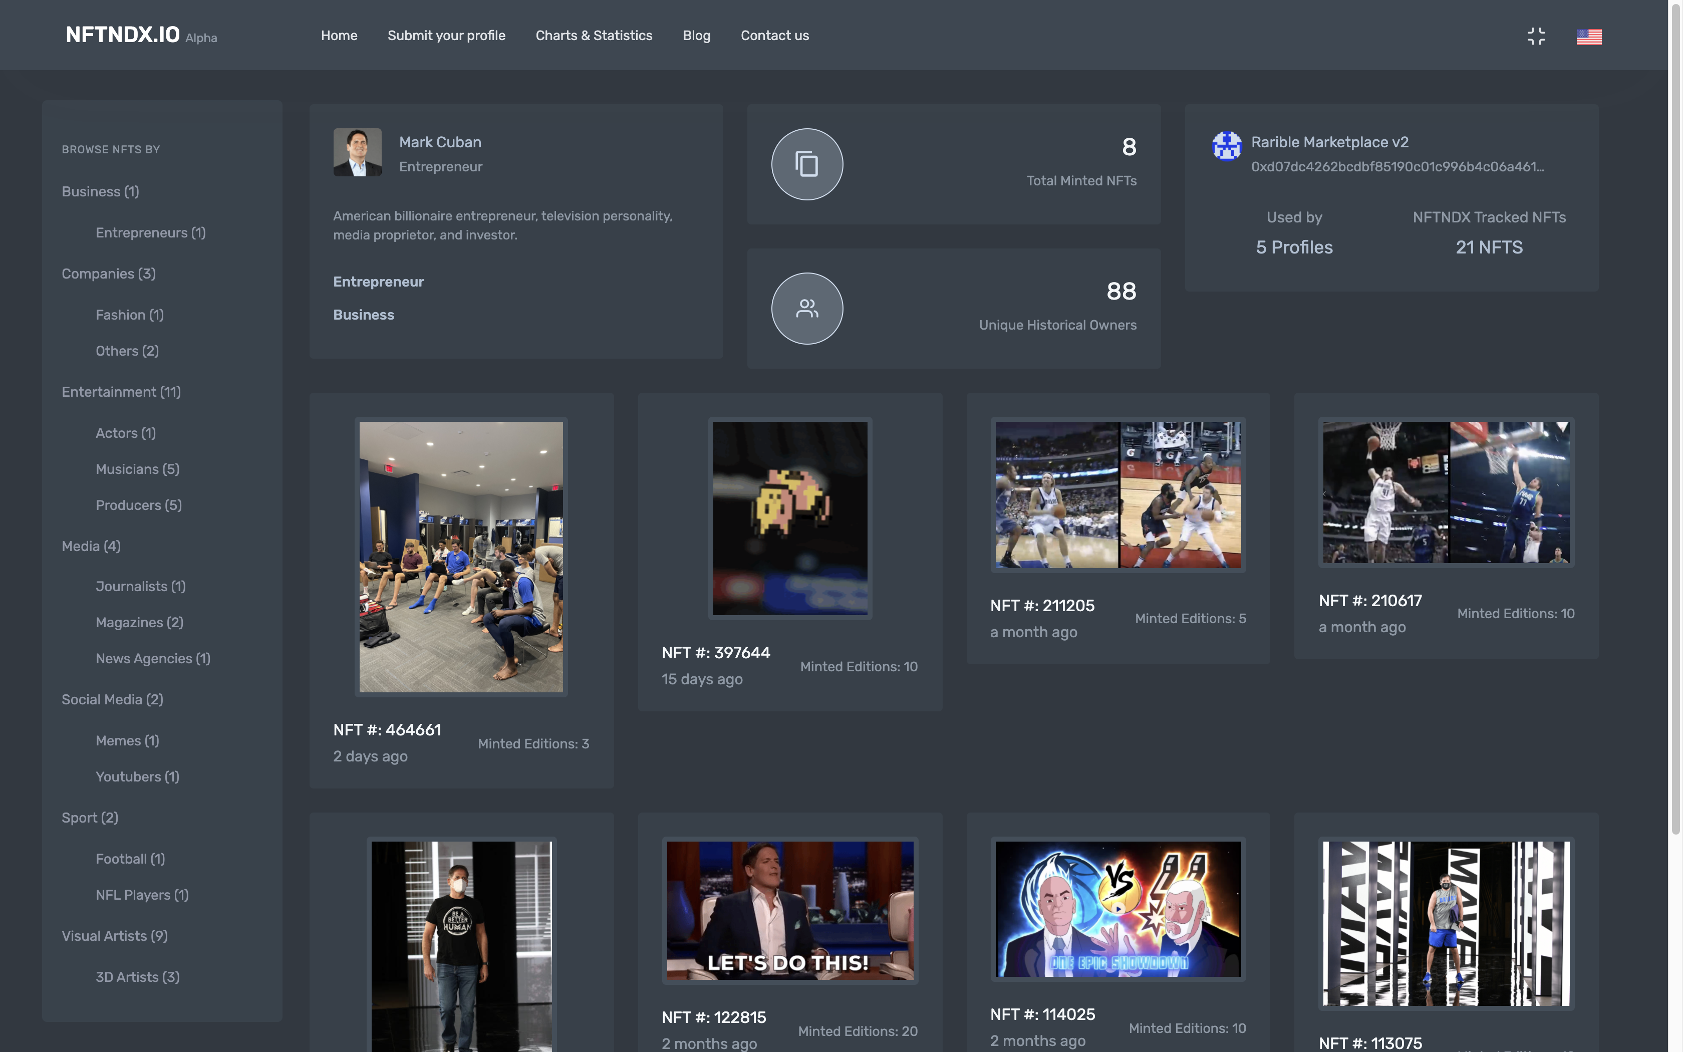Expand the Social Media category
The height and width of the screenshot is (1052, 1683).
pos(112,699)
